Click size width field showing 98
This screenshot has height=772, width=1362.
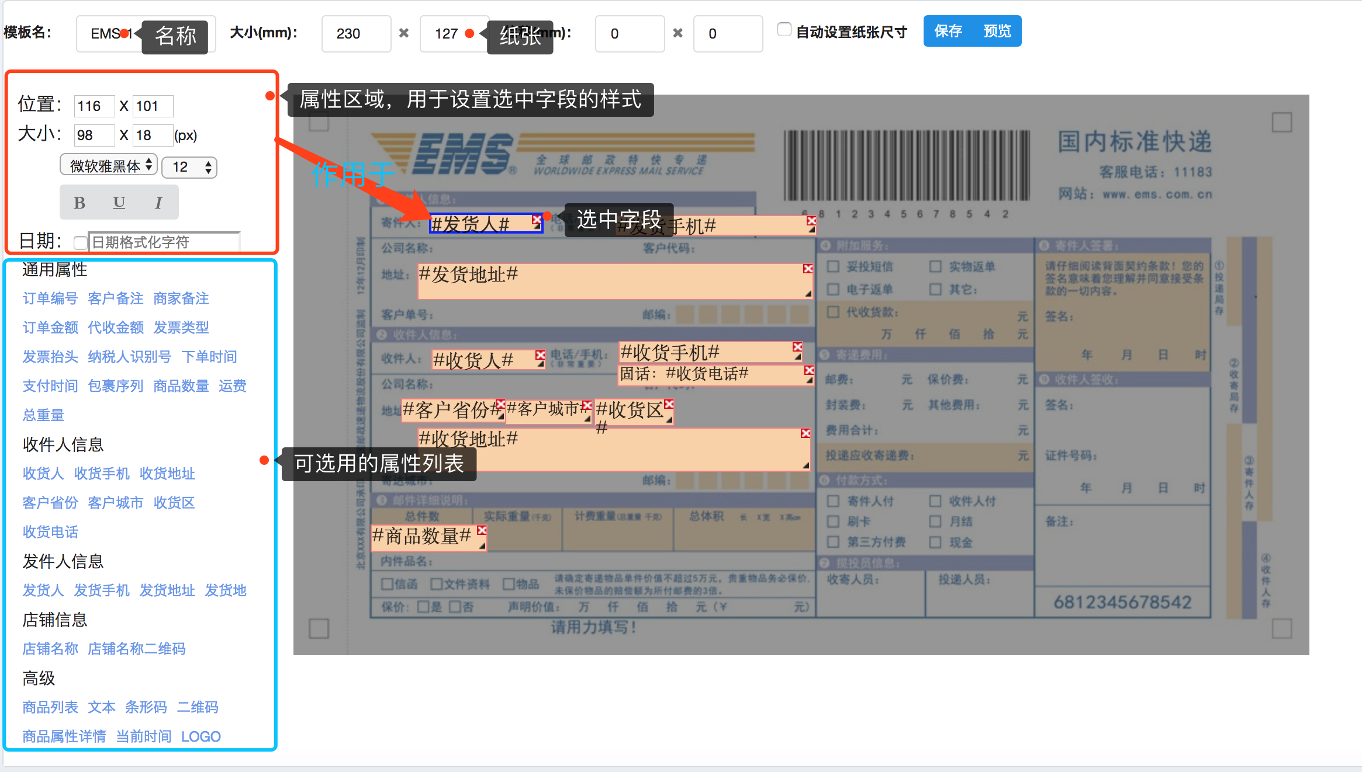[94, 135]
